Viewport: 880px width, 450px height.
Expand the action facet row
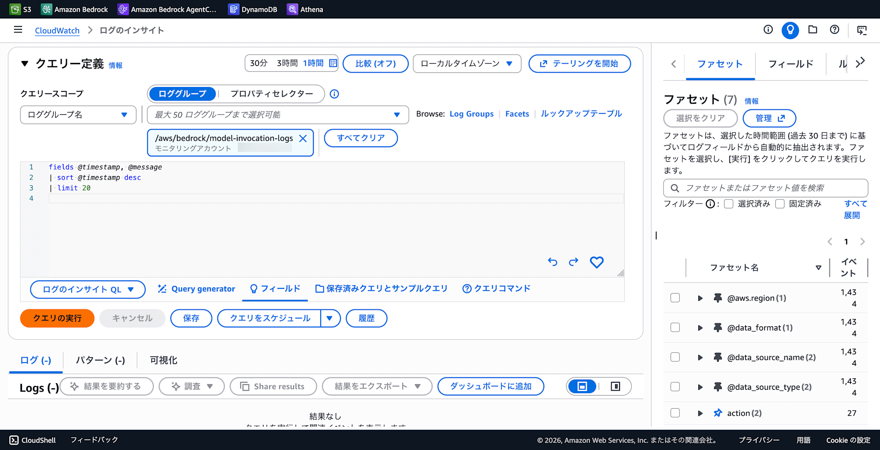700,413
